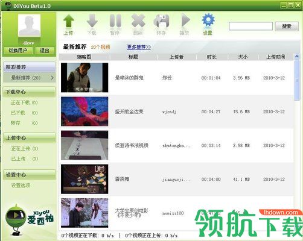Click the delete X toolbar icon

pos(138,20)
